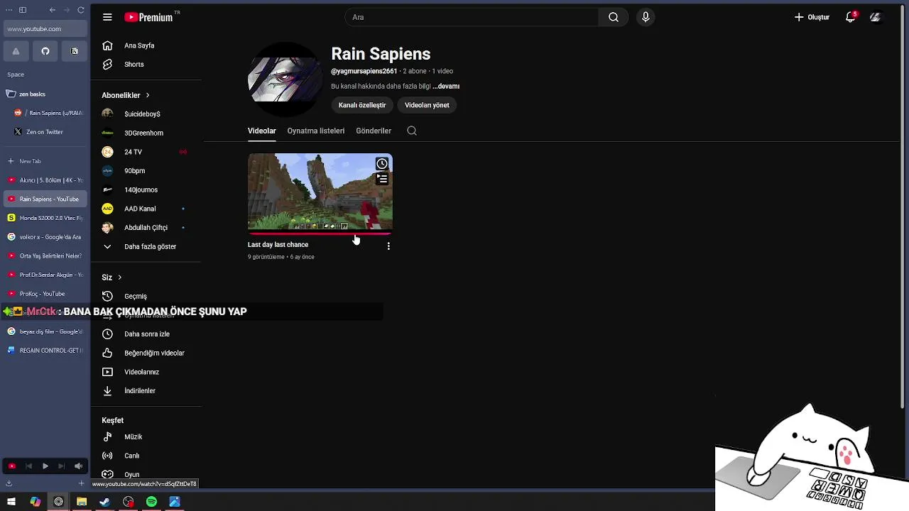This screenshot has width=909, height=511.
Task: Expand the Aboneliker section chevron
Action: [x=148, y=95]
